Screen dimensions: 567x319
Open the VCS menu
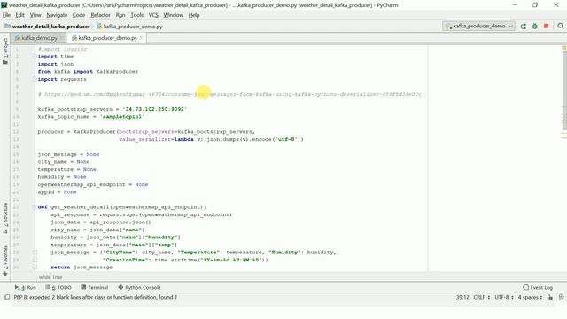[153, 15]
